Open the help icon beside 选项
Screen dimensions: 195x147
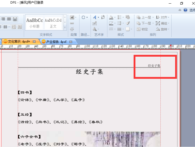click(185, 10)
